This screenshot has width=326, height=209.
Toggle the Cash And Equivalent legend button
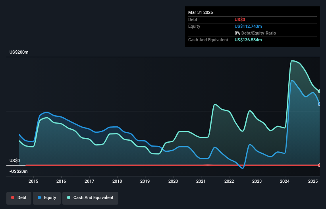(x=90, y=198)
